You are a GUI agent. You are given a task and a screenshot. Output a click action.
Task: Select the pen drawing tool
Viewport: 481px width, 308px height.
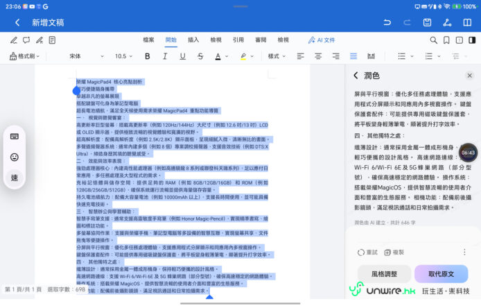click(x=13, y=40)
